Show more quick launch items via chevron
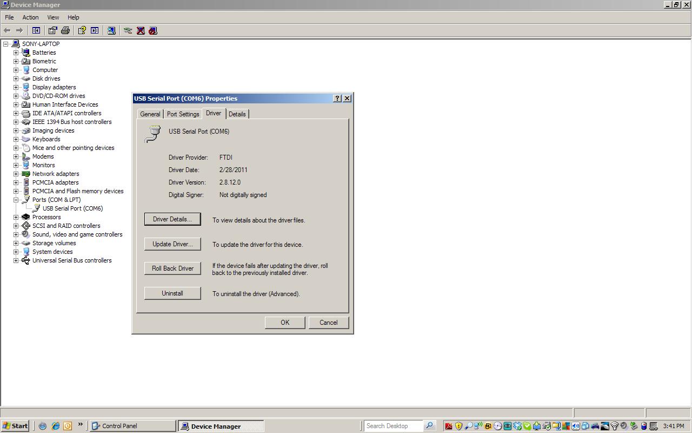This screenshot has width=692, height=433. click(80, 425)
